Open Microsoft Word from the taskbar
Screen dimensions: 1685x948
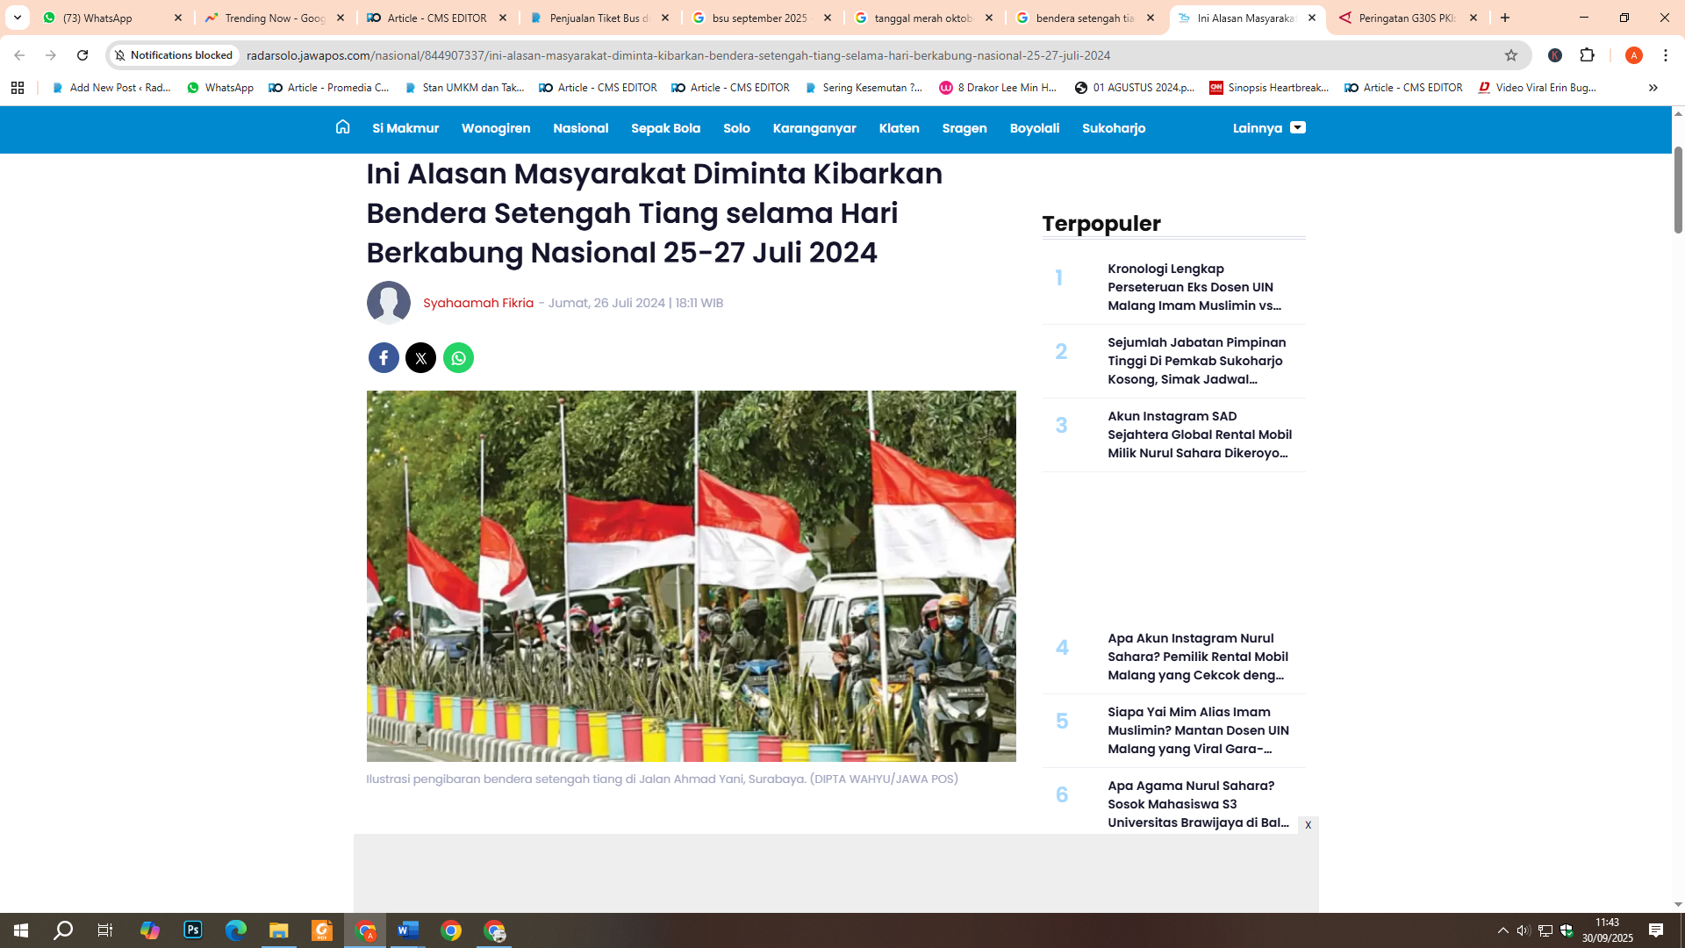pyautogui.click(x=408, y=930)
